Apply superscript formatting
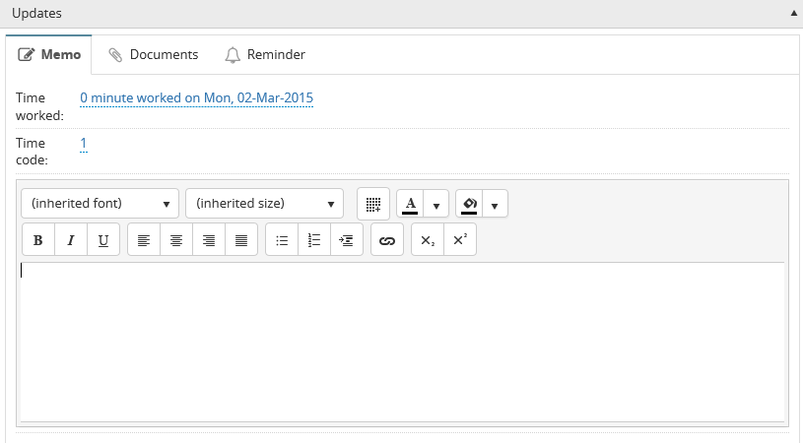Viewport: 803px width, 443px height. pyautogui.click(x=459, y=240)
